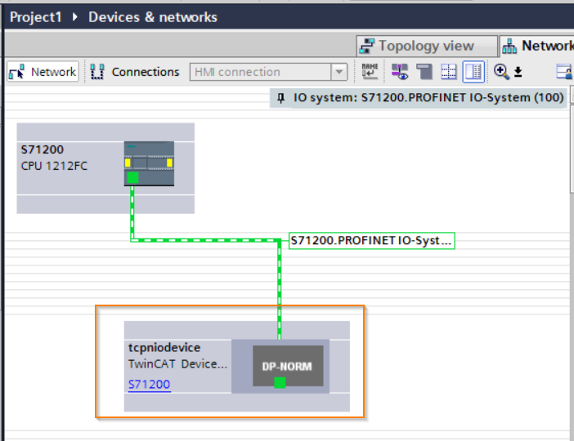Screen dimensions: 574x441
Task: Click Project1 in the breadcrumb
Action: [x=36, y=17]
